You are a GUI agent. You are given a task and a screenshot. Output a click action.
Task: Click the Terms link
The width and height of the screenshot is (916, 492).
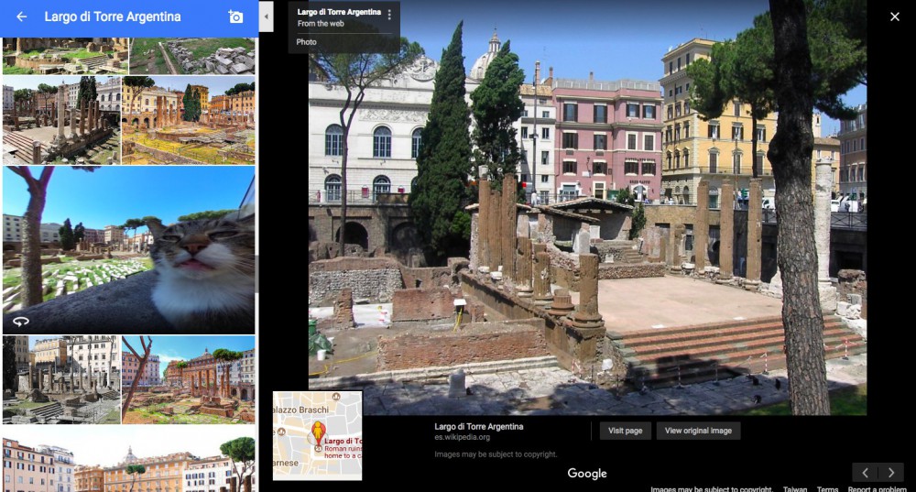coord(827,489)
